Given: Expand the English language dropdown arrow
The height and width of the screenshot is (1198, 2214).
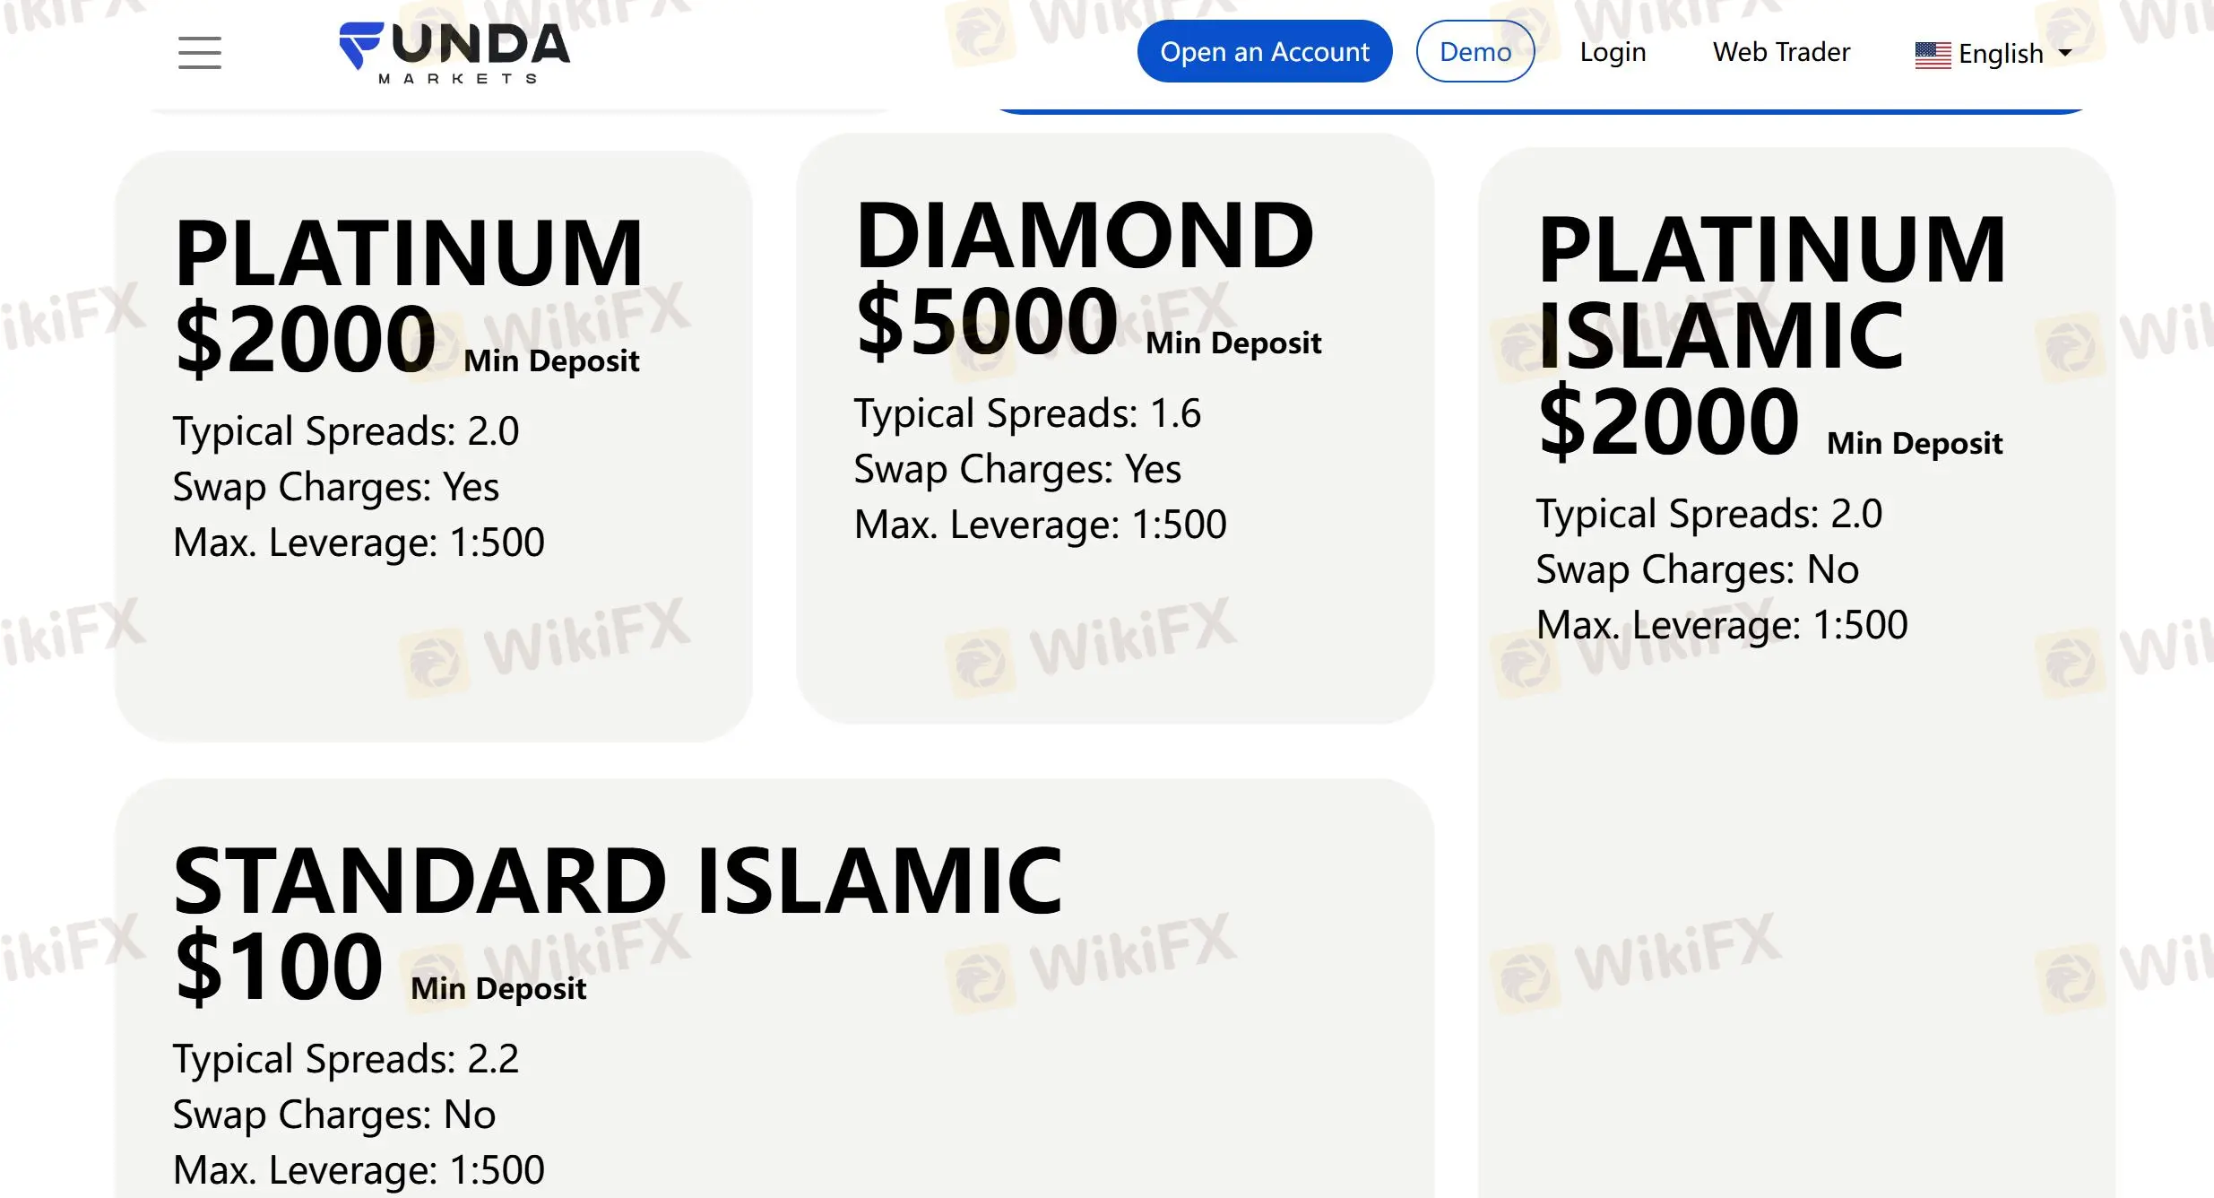Looking at the screenshot, I should (2065, 53).
